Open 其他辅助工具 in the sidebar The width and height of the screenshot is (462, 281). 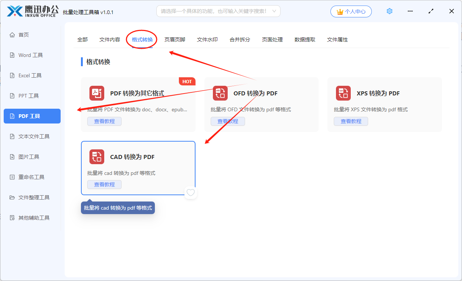point(34,218)
